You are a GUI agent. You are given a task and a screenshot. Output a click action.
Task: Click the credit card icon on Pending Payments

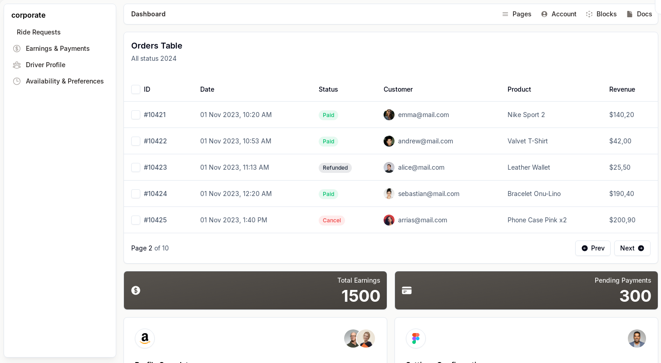(x=407, y=290)
